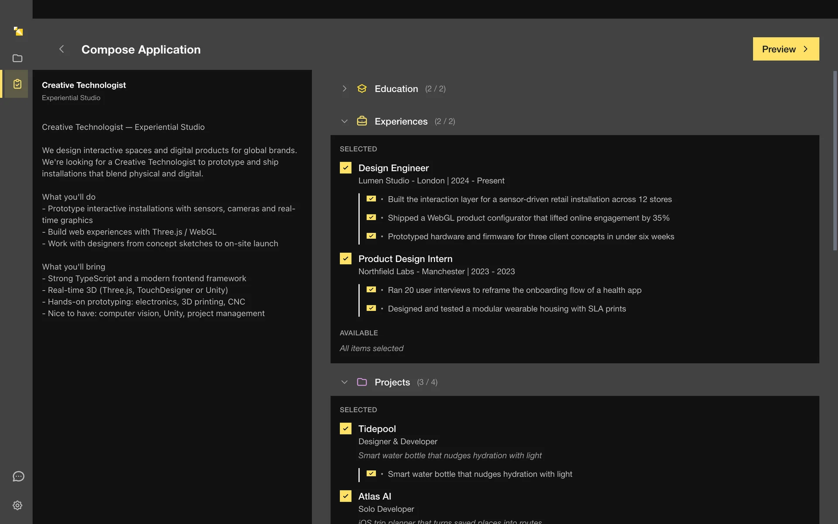Click the right-side vertical scrollbar
Viewport: 838px width, 524px height.
pos(835,161)
